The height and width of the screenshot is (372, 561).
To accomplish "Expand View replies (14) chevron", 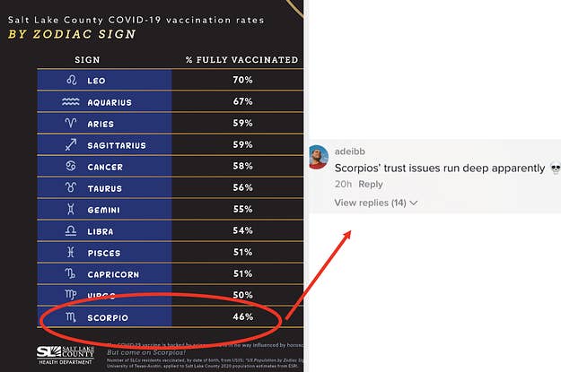I will [x=414, y=203].
